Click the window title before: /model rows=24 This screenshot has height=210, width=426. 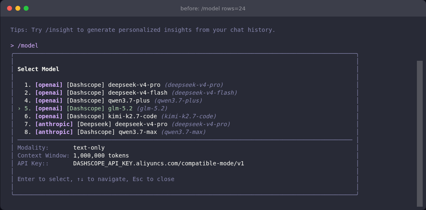pos(213,8)
